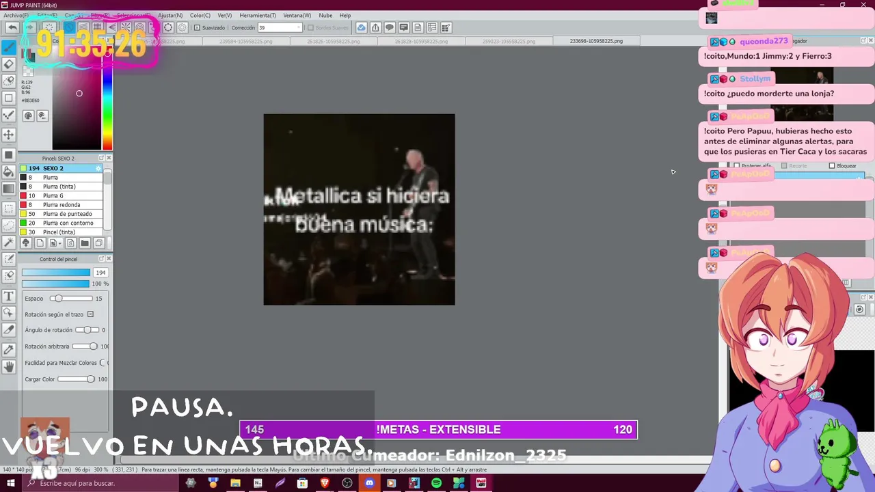Open the Herramienta(T) menu

click(x=258, y=15)
